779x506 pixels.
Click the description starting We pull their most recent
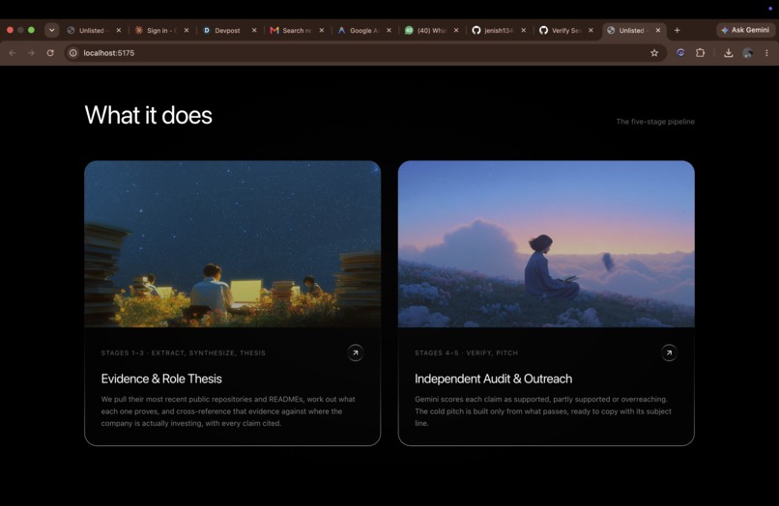point(228,411)
